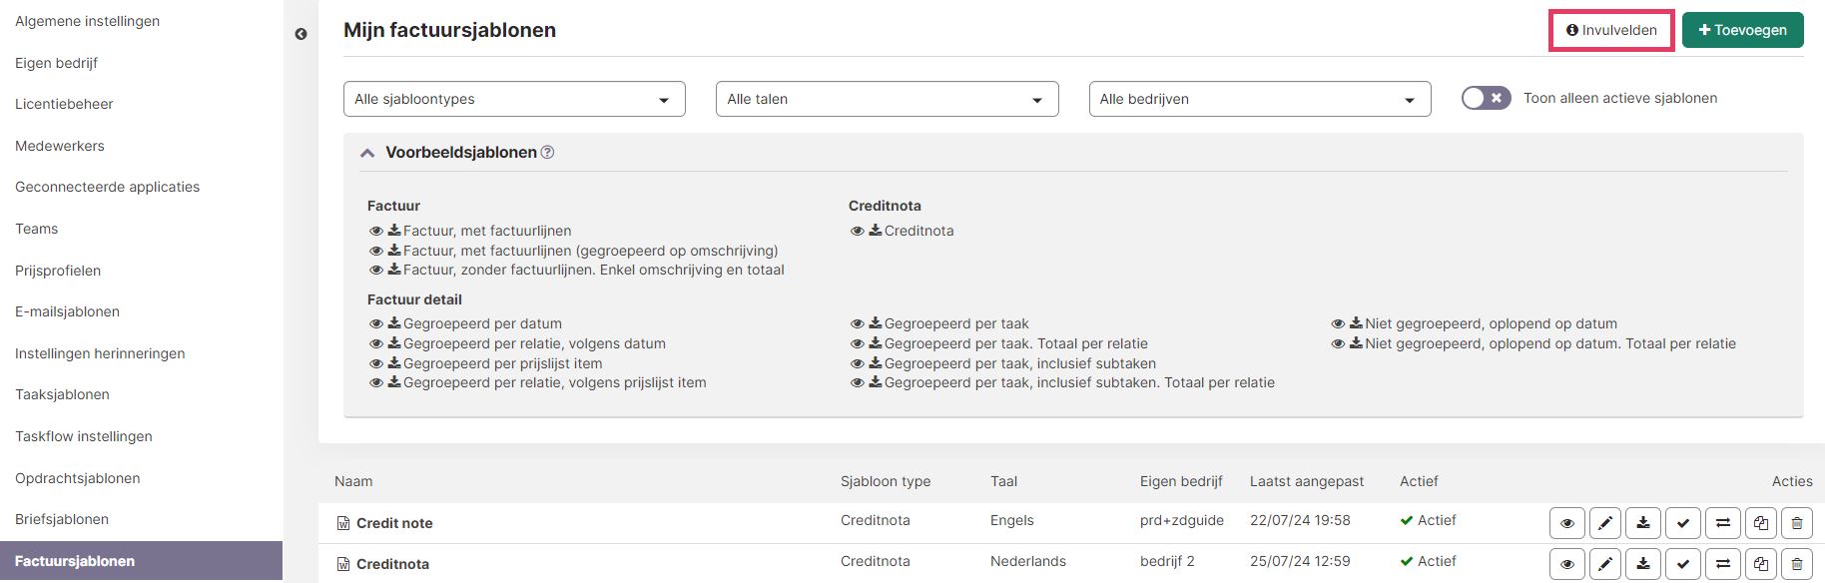Open Briefsjablonen
The image size is (1825, 583).
tap(62, 519)
